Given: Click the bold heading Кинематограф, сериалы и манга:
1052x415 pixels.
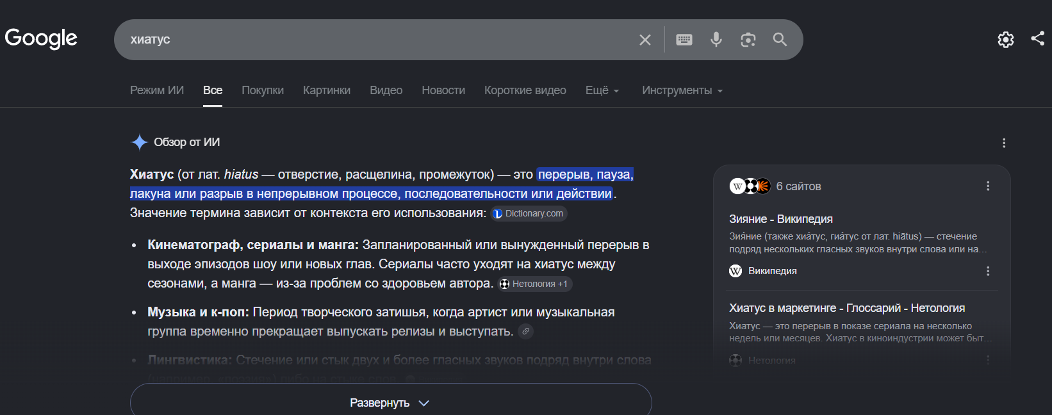Looking at the screenshot, I should [x=253, y=245].
